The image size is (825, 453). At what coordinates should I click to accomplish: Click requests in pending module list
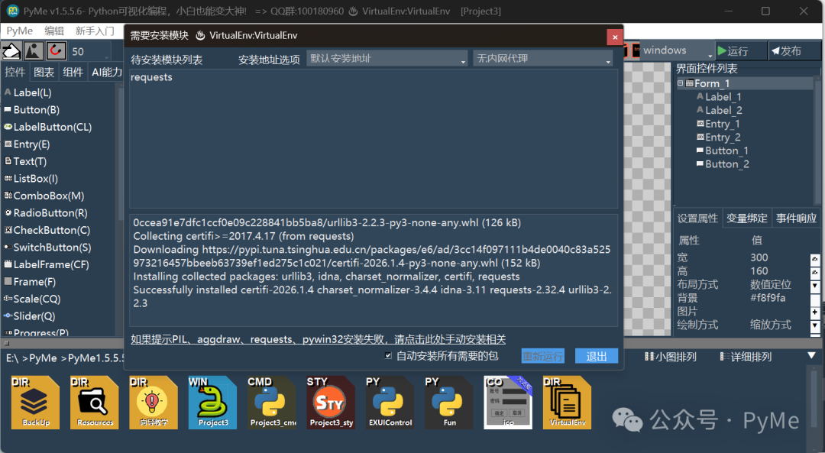point(151,77)
